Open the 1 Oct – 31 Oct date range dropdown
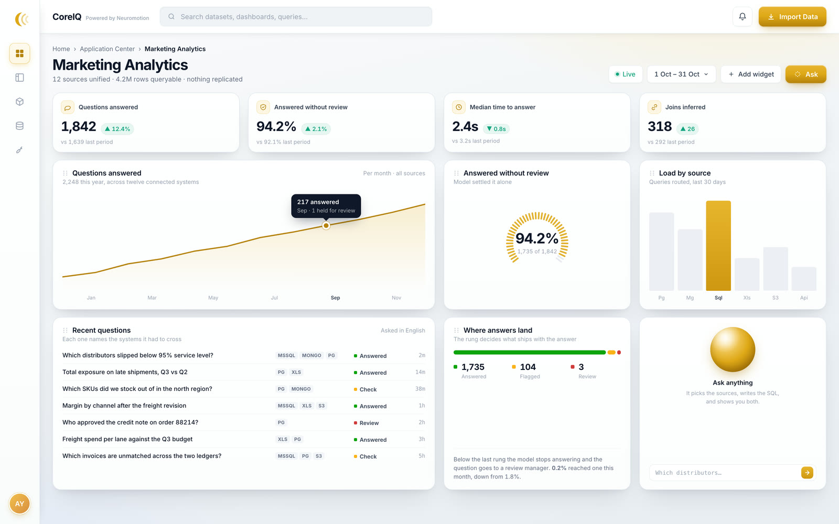 click(681, 74)
